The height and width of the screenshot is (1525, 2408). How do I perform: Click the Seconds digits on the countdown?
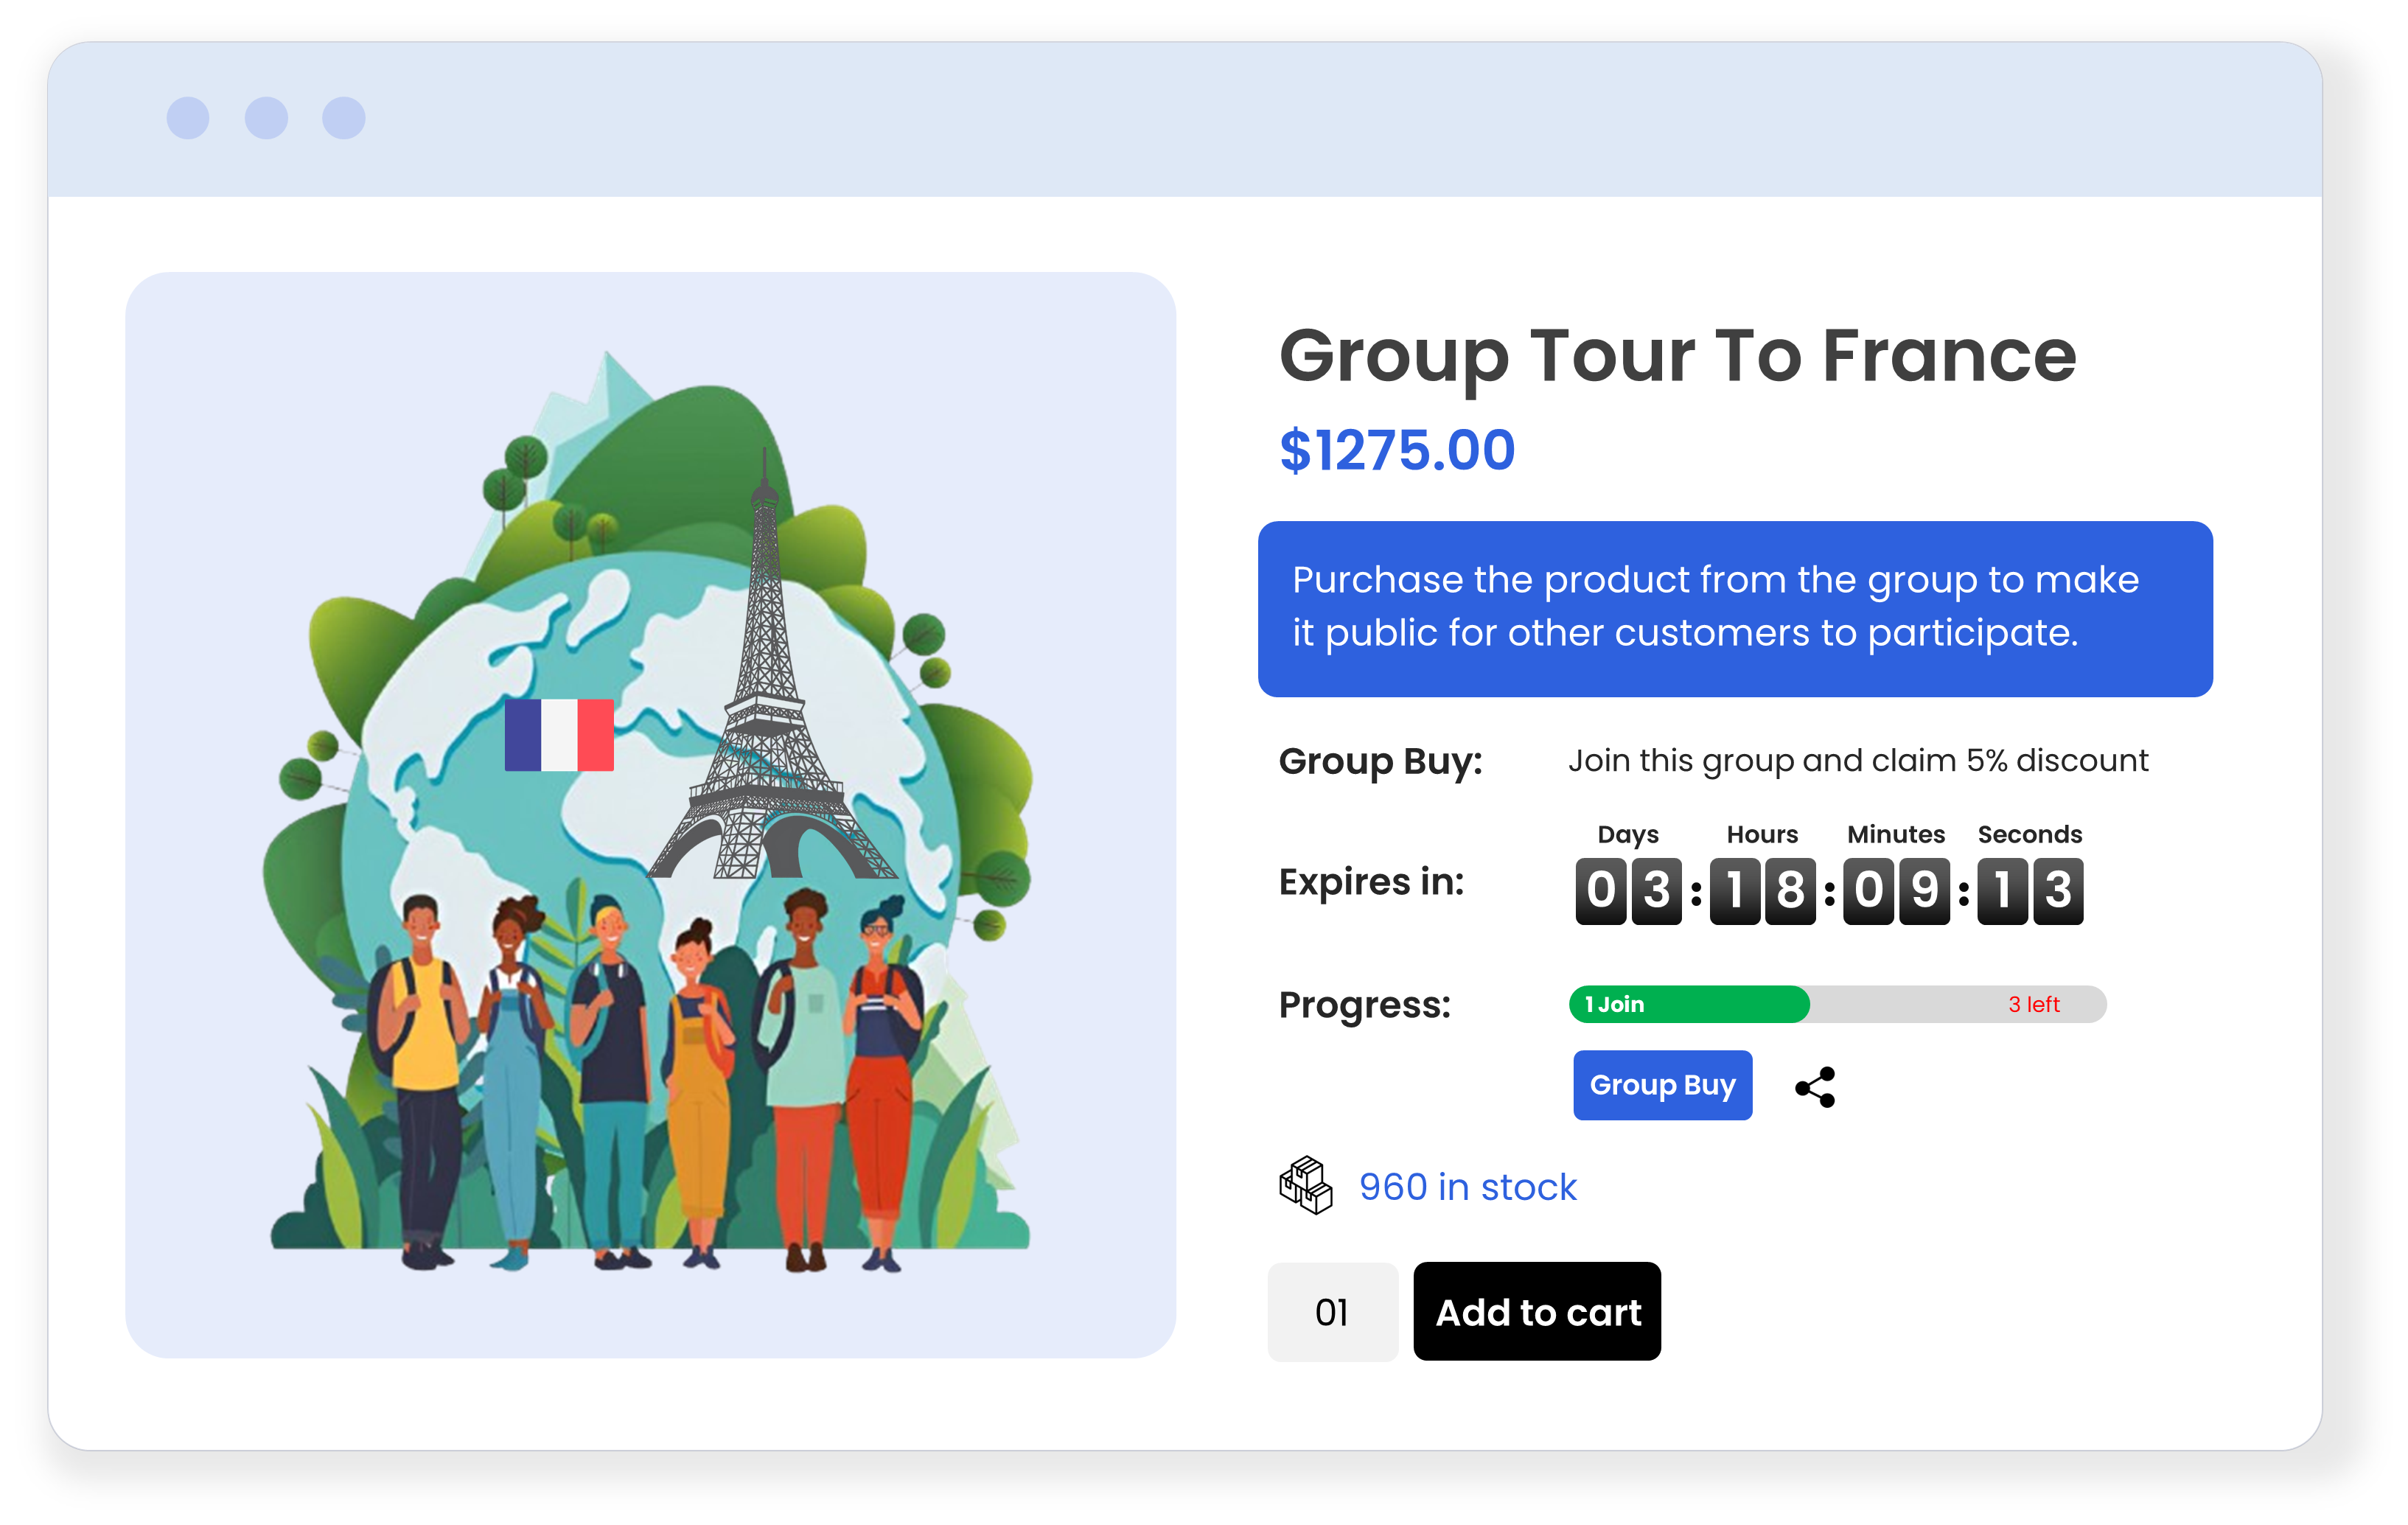tap(2030, 892)
